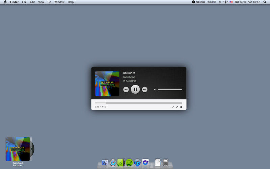Viewport: 270px width, 169px height.
Task: Open the Window menu
Action: click(59, 2)
